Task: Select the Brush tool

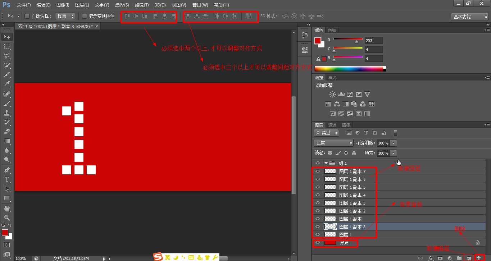Action: (7, 104)
